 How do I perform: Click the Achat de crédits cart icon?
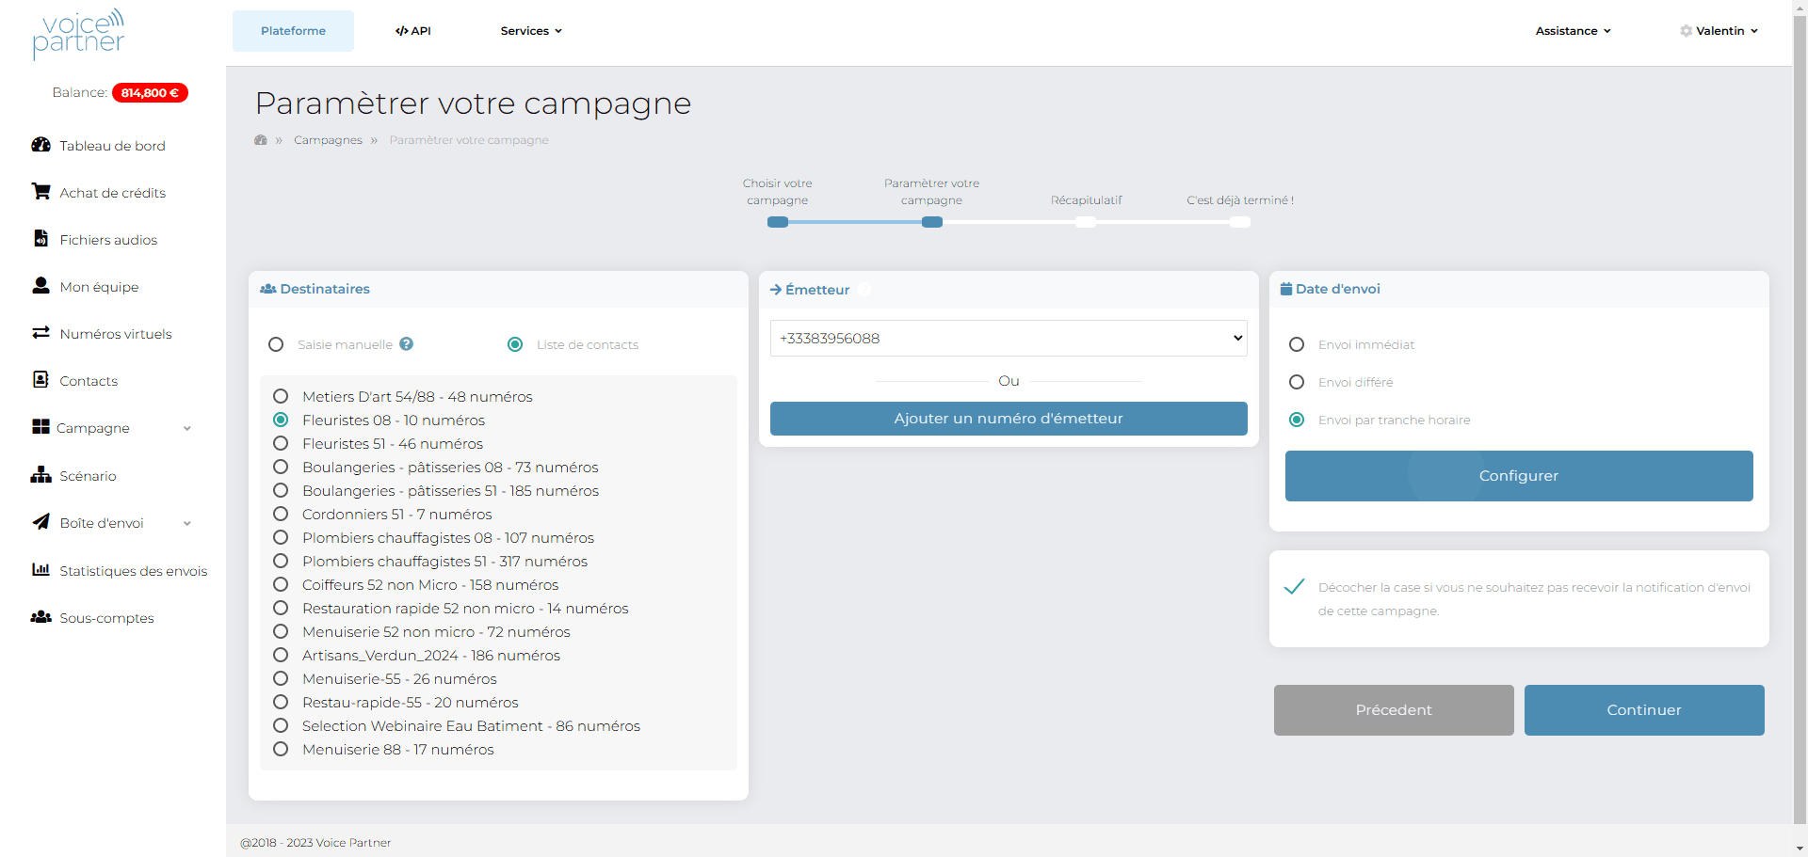click(x=40, y=192)
